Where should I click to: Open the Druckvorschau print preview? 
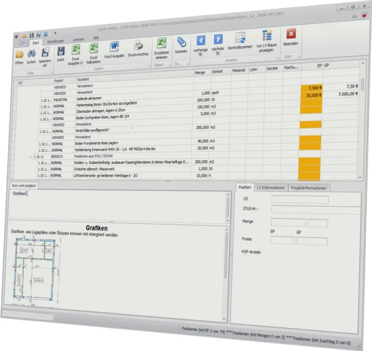[x=138, y=45]
